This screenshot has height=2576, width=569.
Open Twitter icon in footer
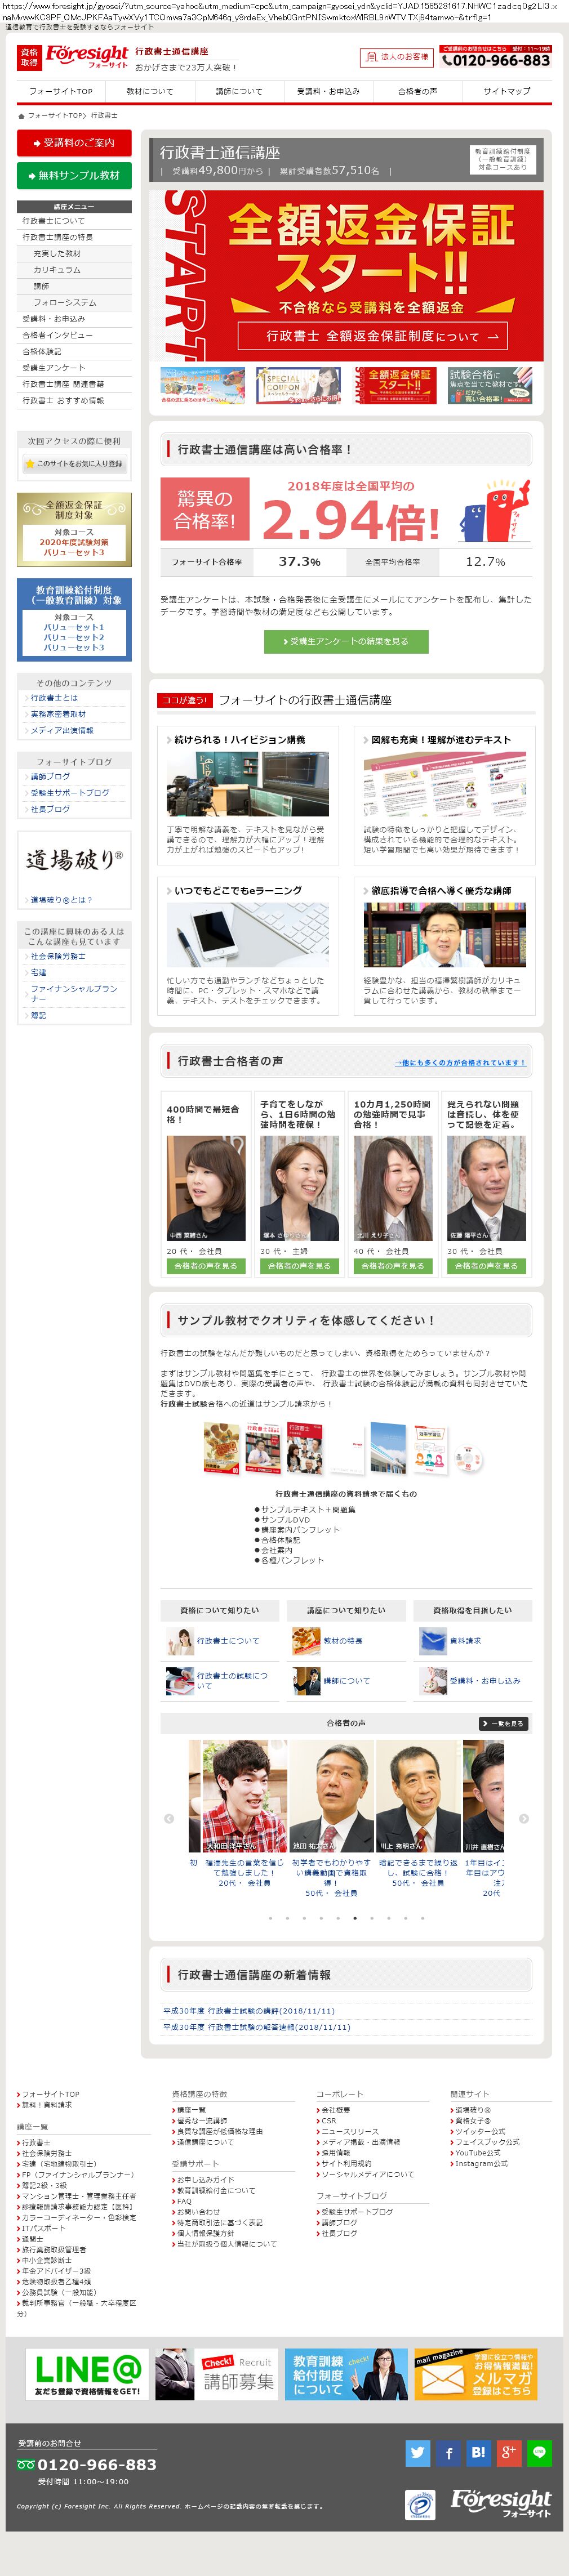tap(418, 2452)
